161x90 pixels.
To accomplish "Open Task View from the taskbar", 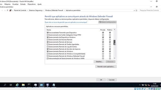I will (11, 85).
